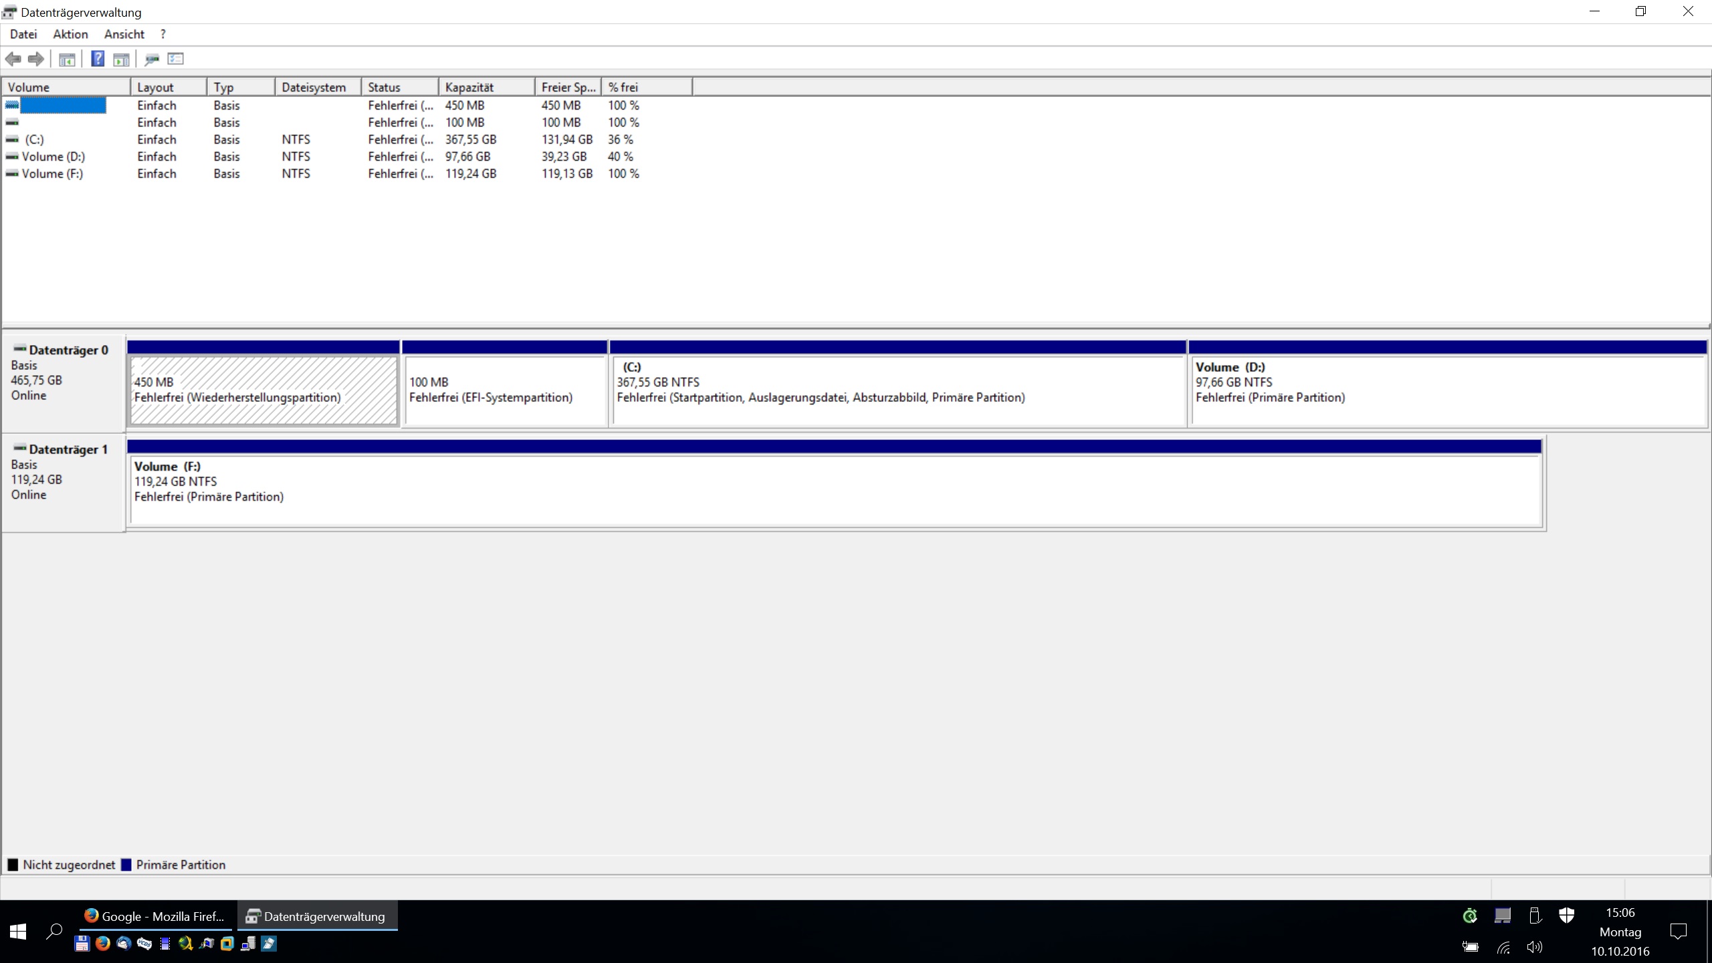Select Volume (D:) partition block on Datenträger 0
Viewport: 1712px width, 963px height.
tap(1448, 391)
